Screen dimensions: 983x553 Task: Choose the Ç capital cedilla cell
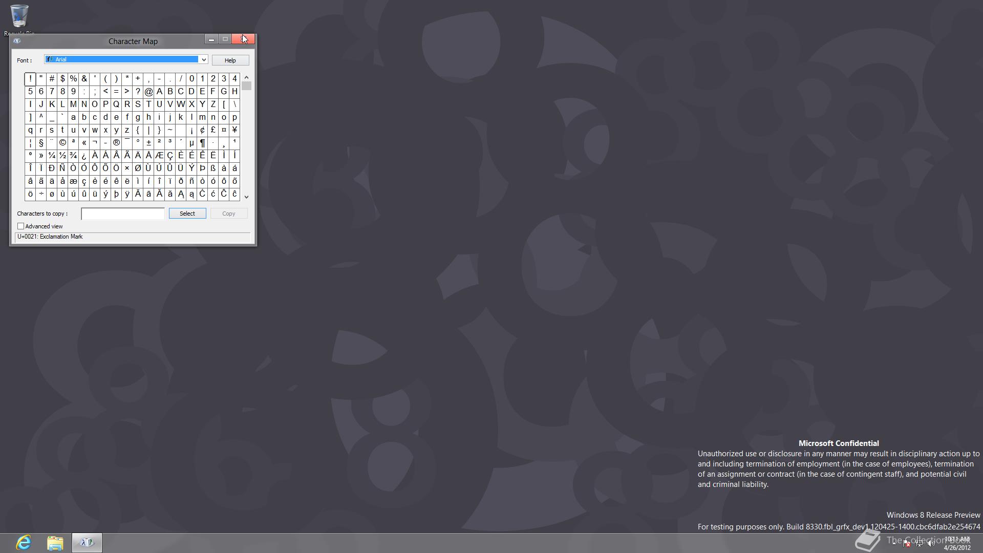click(170, 156)
